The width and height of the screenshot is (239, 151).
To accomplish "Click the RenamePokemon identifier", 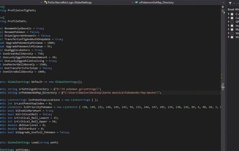I will tap(15, 32).
